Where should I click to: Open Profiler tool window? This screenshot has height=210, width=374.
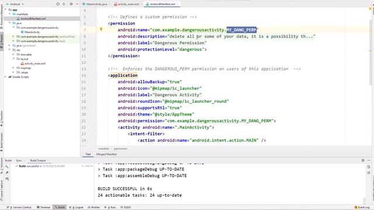click(93, 208)
